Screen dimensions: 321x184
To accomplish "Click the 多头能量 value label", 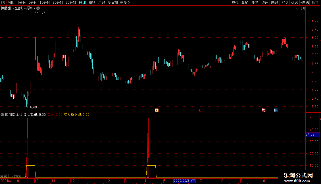I will (34, 115).
